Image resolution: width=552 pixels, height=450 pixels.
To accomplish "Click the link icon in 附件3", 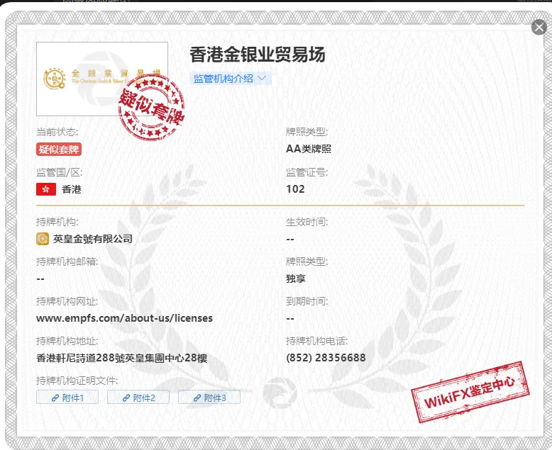I will (x=197, y=398).
